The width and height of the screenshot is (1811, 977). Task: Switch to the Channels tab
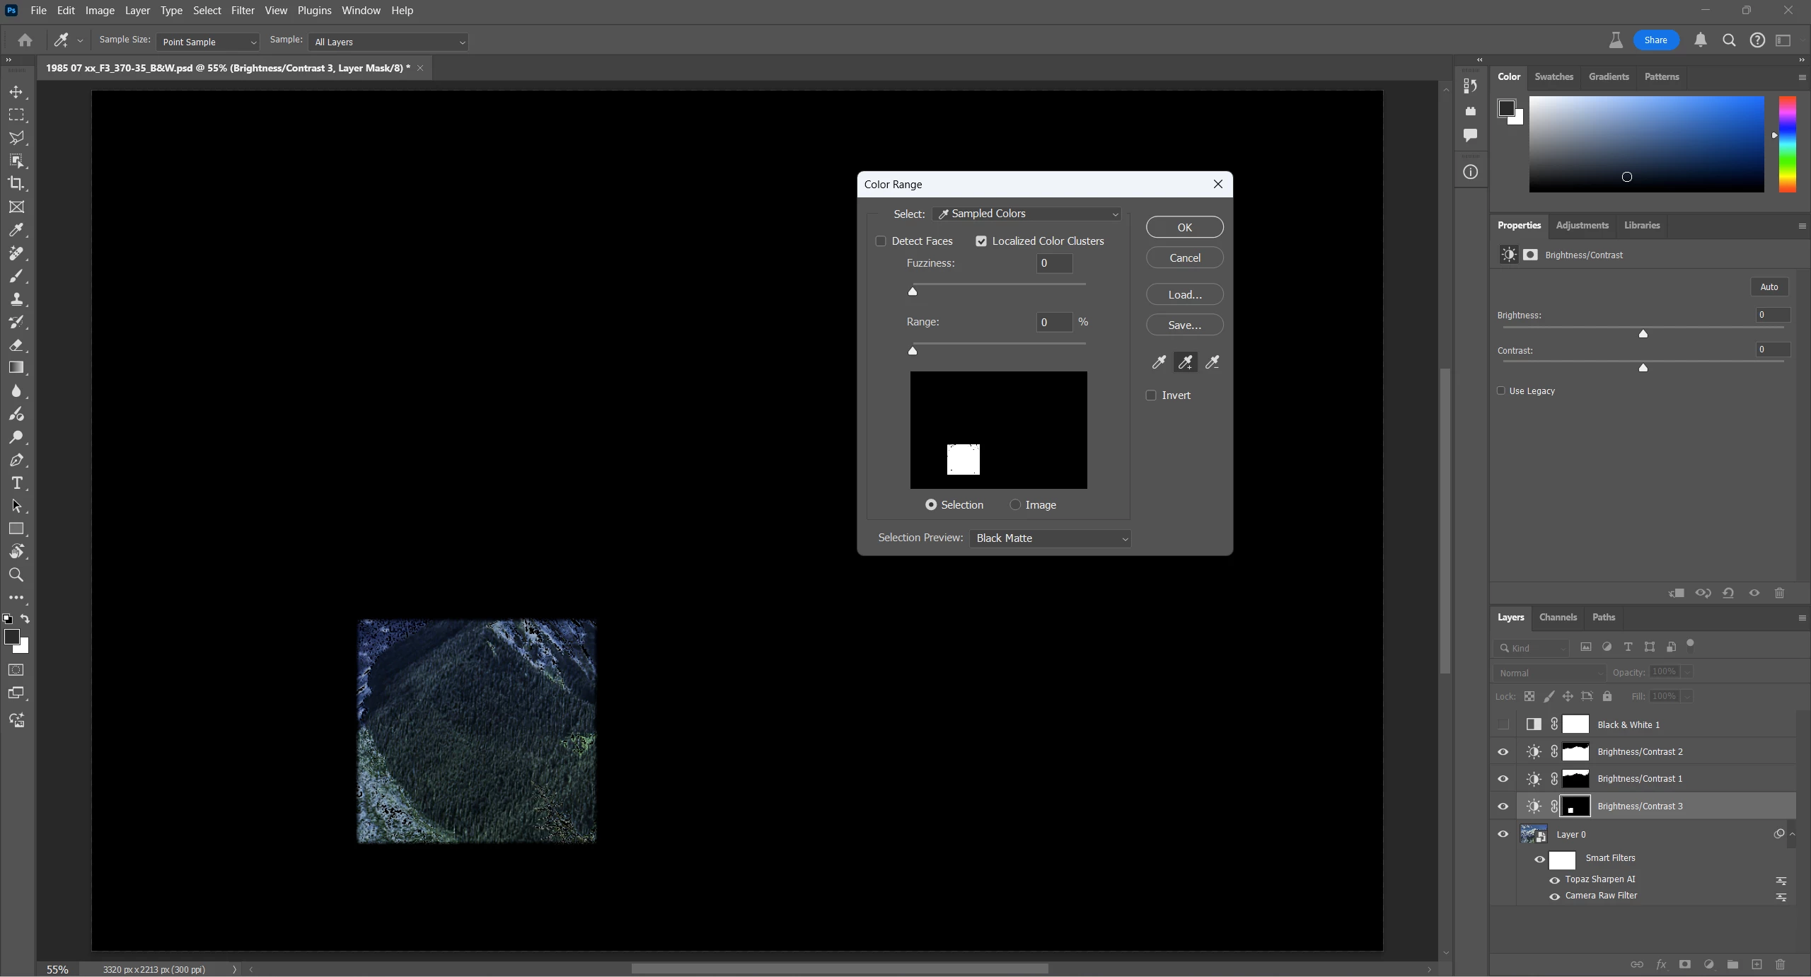pos(1558,617)
